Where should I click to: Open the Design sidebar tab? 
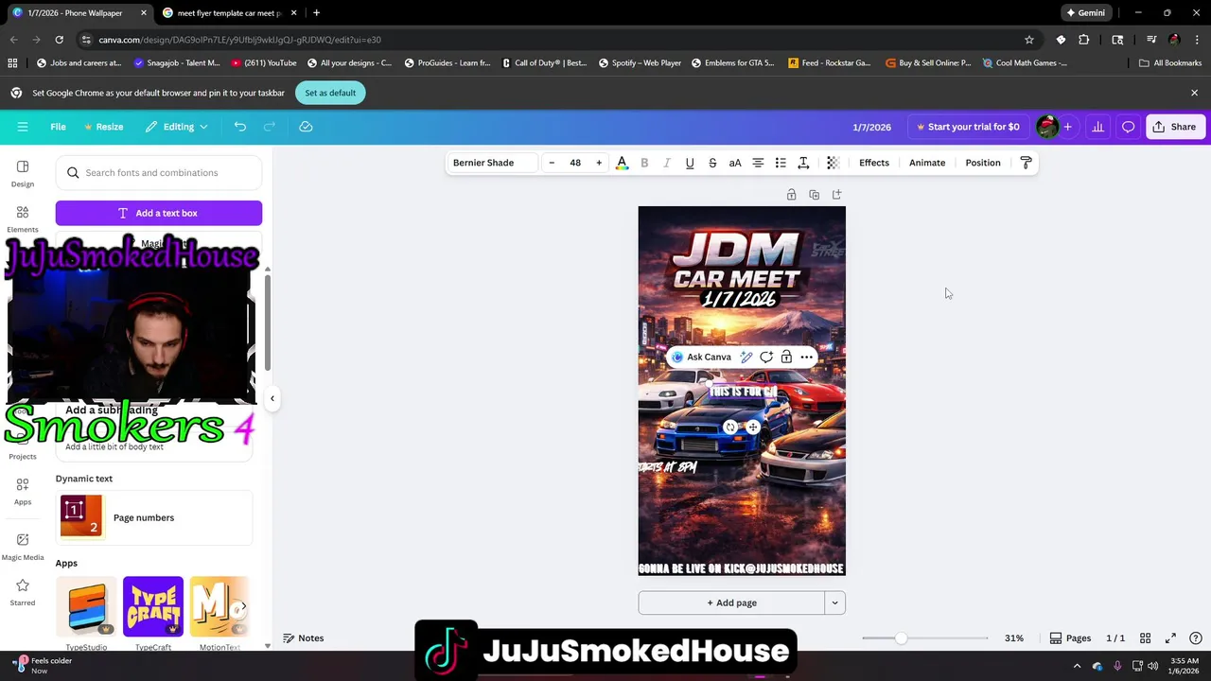[x=23, y=174]
